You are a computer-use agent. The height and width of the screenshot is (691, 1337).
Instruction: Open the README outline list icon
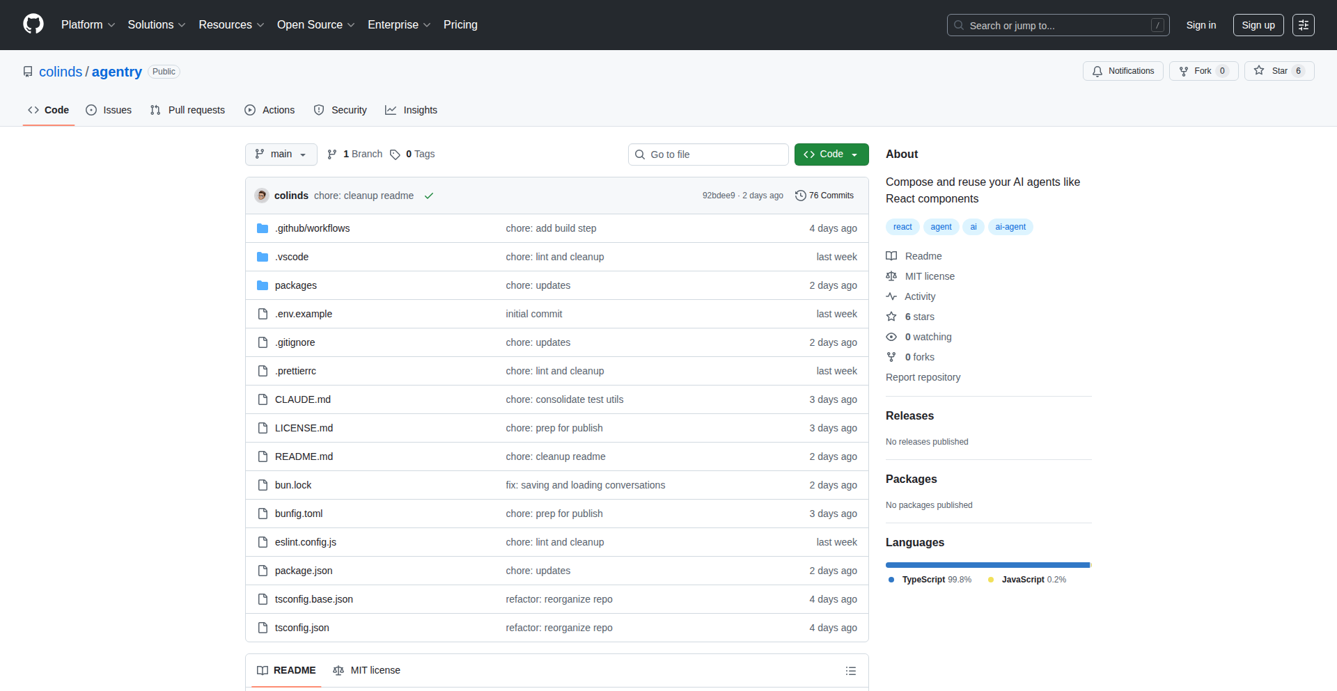[850, 671]
